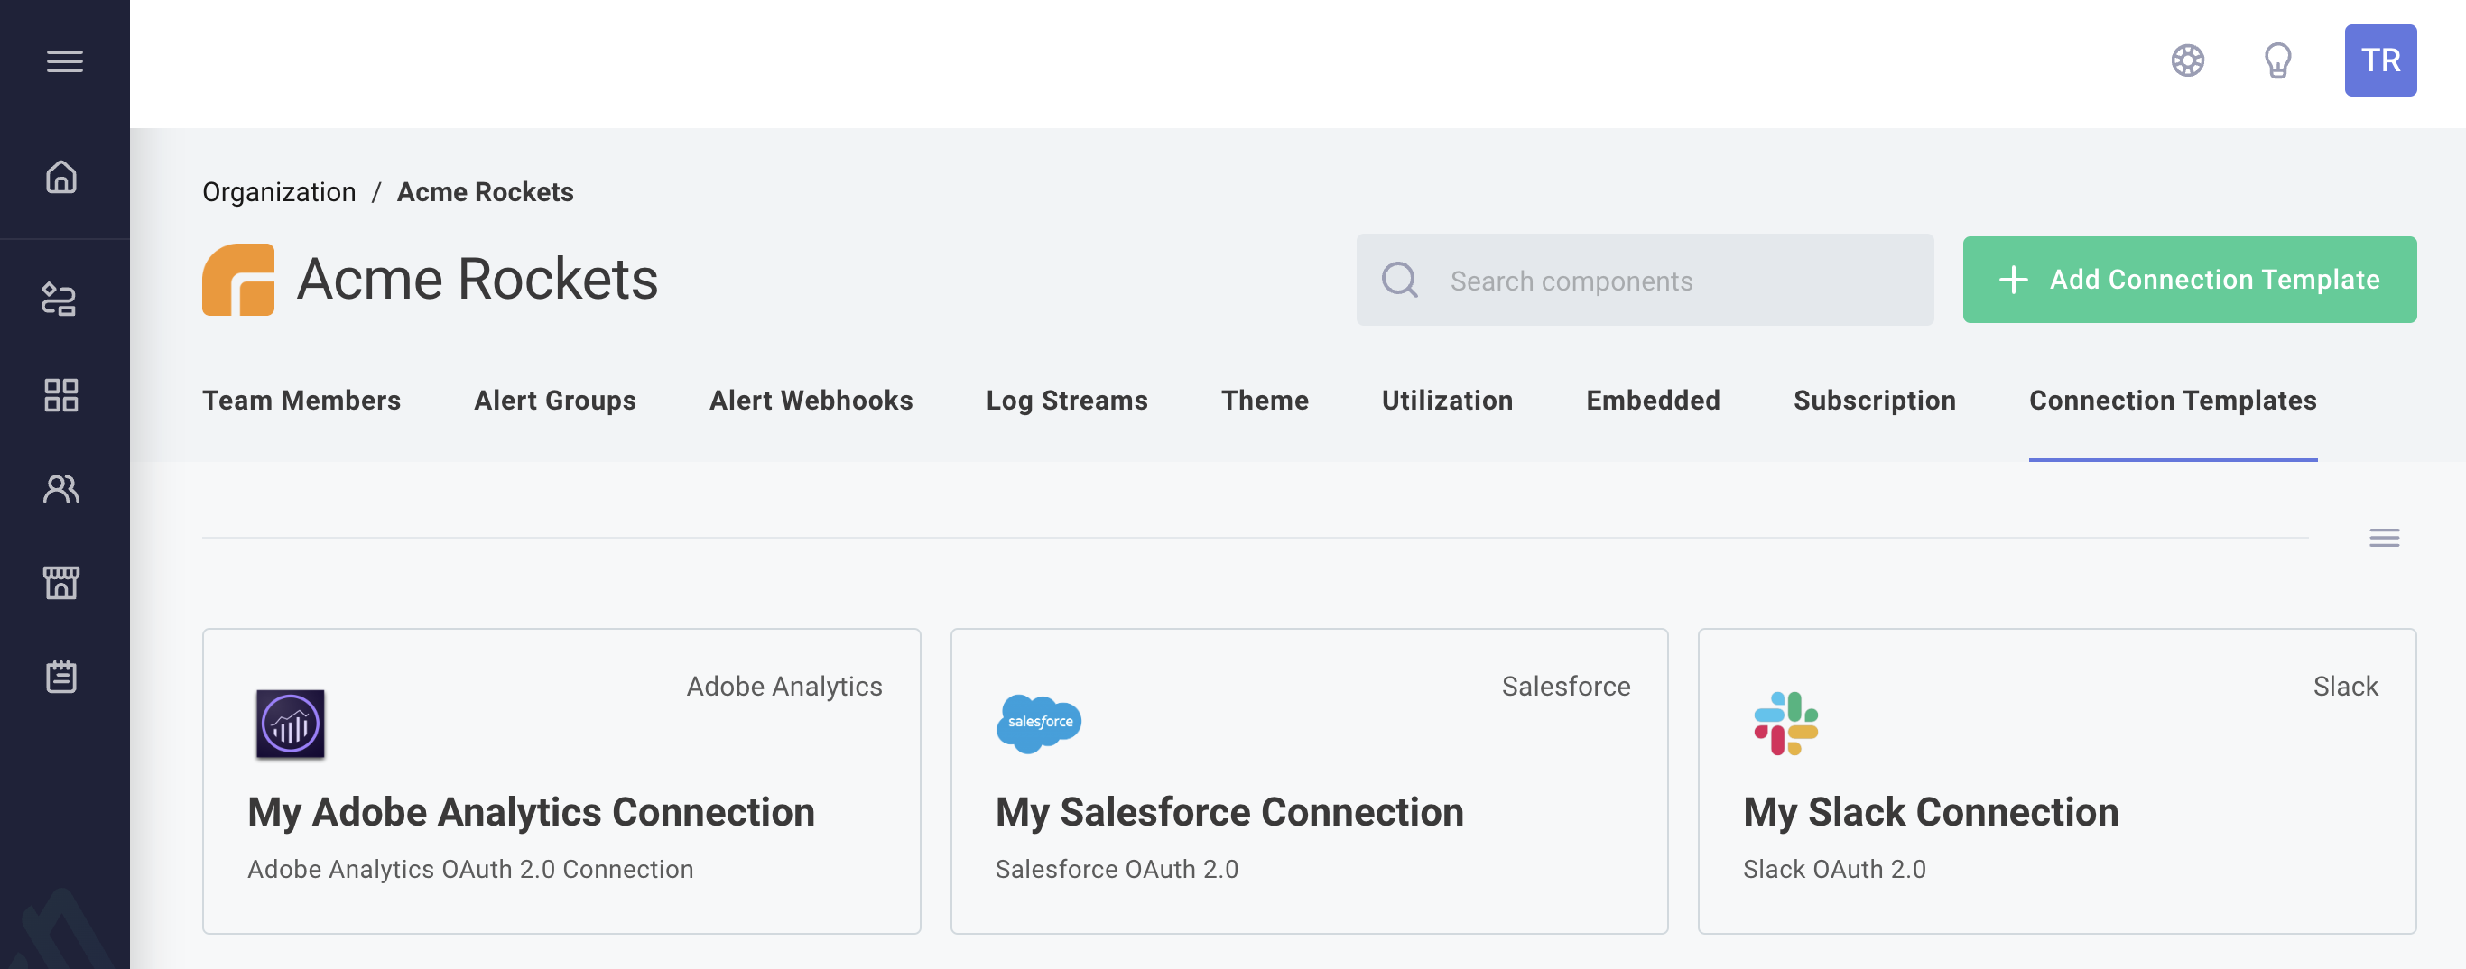This screenshot has height=969, width=2466.
Task: Click Add Connection Template button
Action: [2189, 280]
